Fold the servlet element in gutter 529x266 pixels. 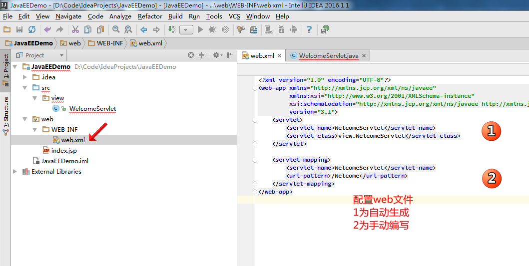coord(255,120)
